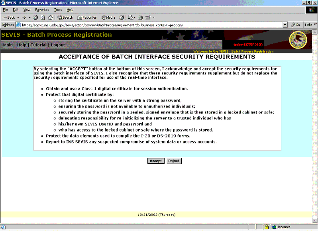Minimize the Internet Explorer window
318x231 pixels.
click(x=304, y=3)
